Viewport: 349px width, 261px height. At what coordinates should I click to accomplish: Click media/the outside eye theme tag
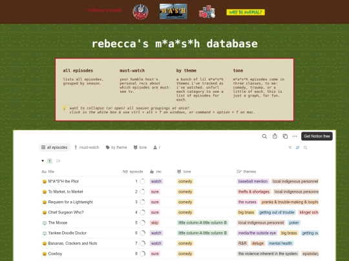click(x=257, y=233)
